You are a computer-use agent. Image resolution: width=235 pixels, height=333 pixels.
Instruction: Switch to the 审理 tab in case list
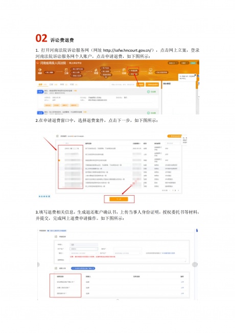coord(62,85)
